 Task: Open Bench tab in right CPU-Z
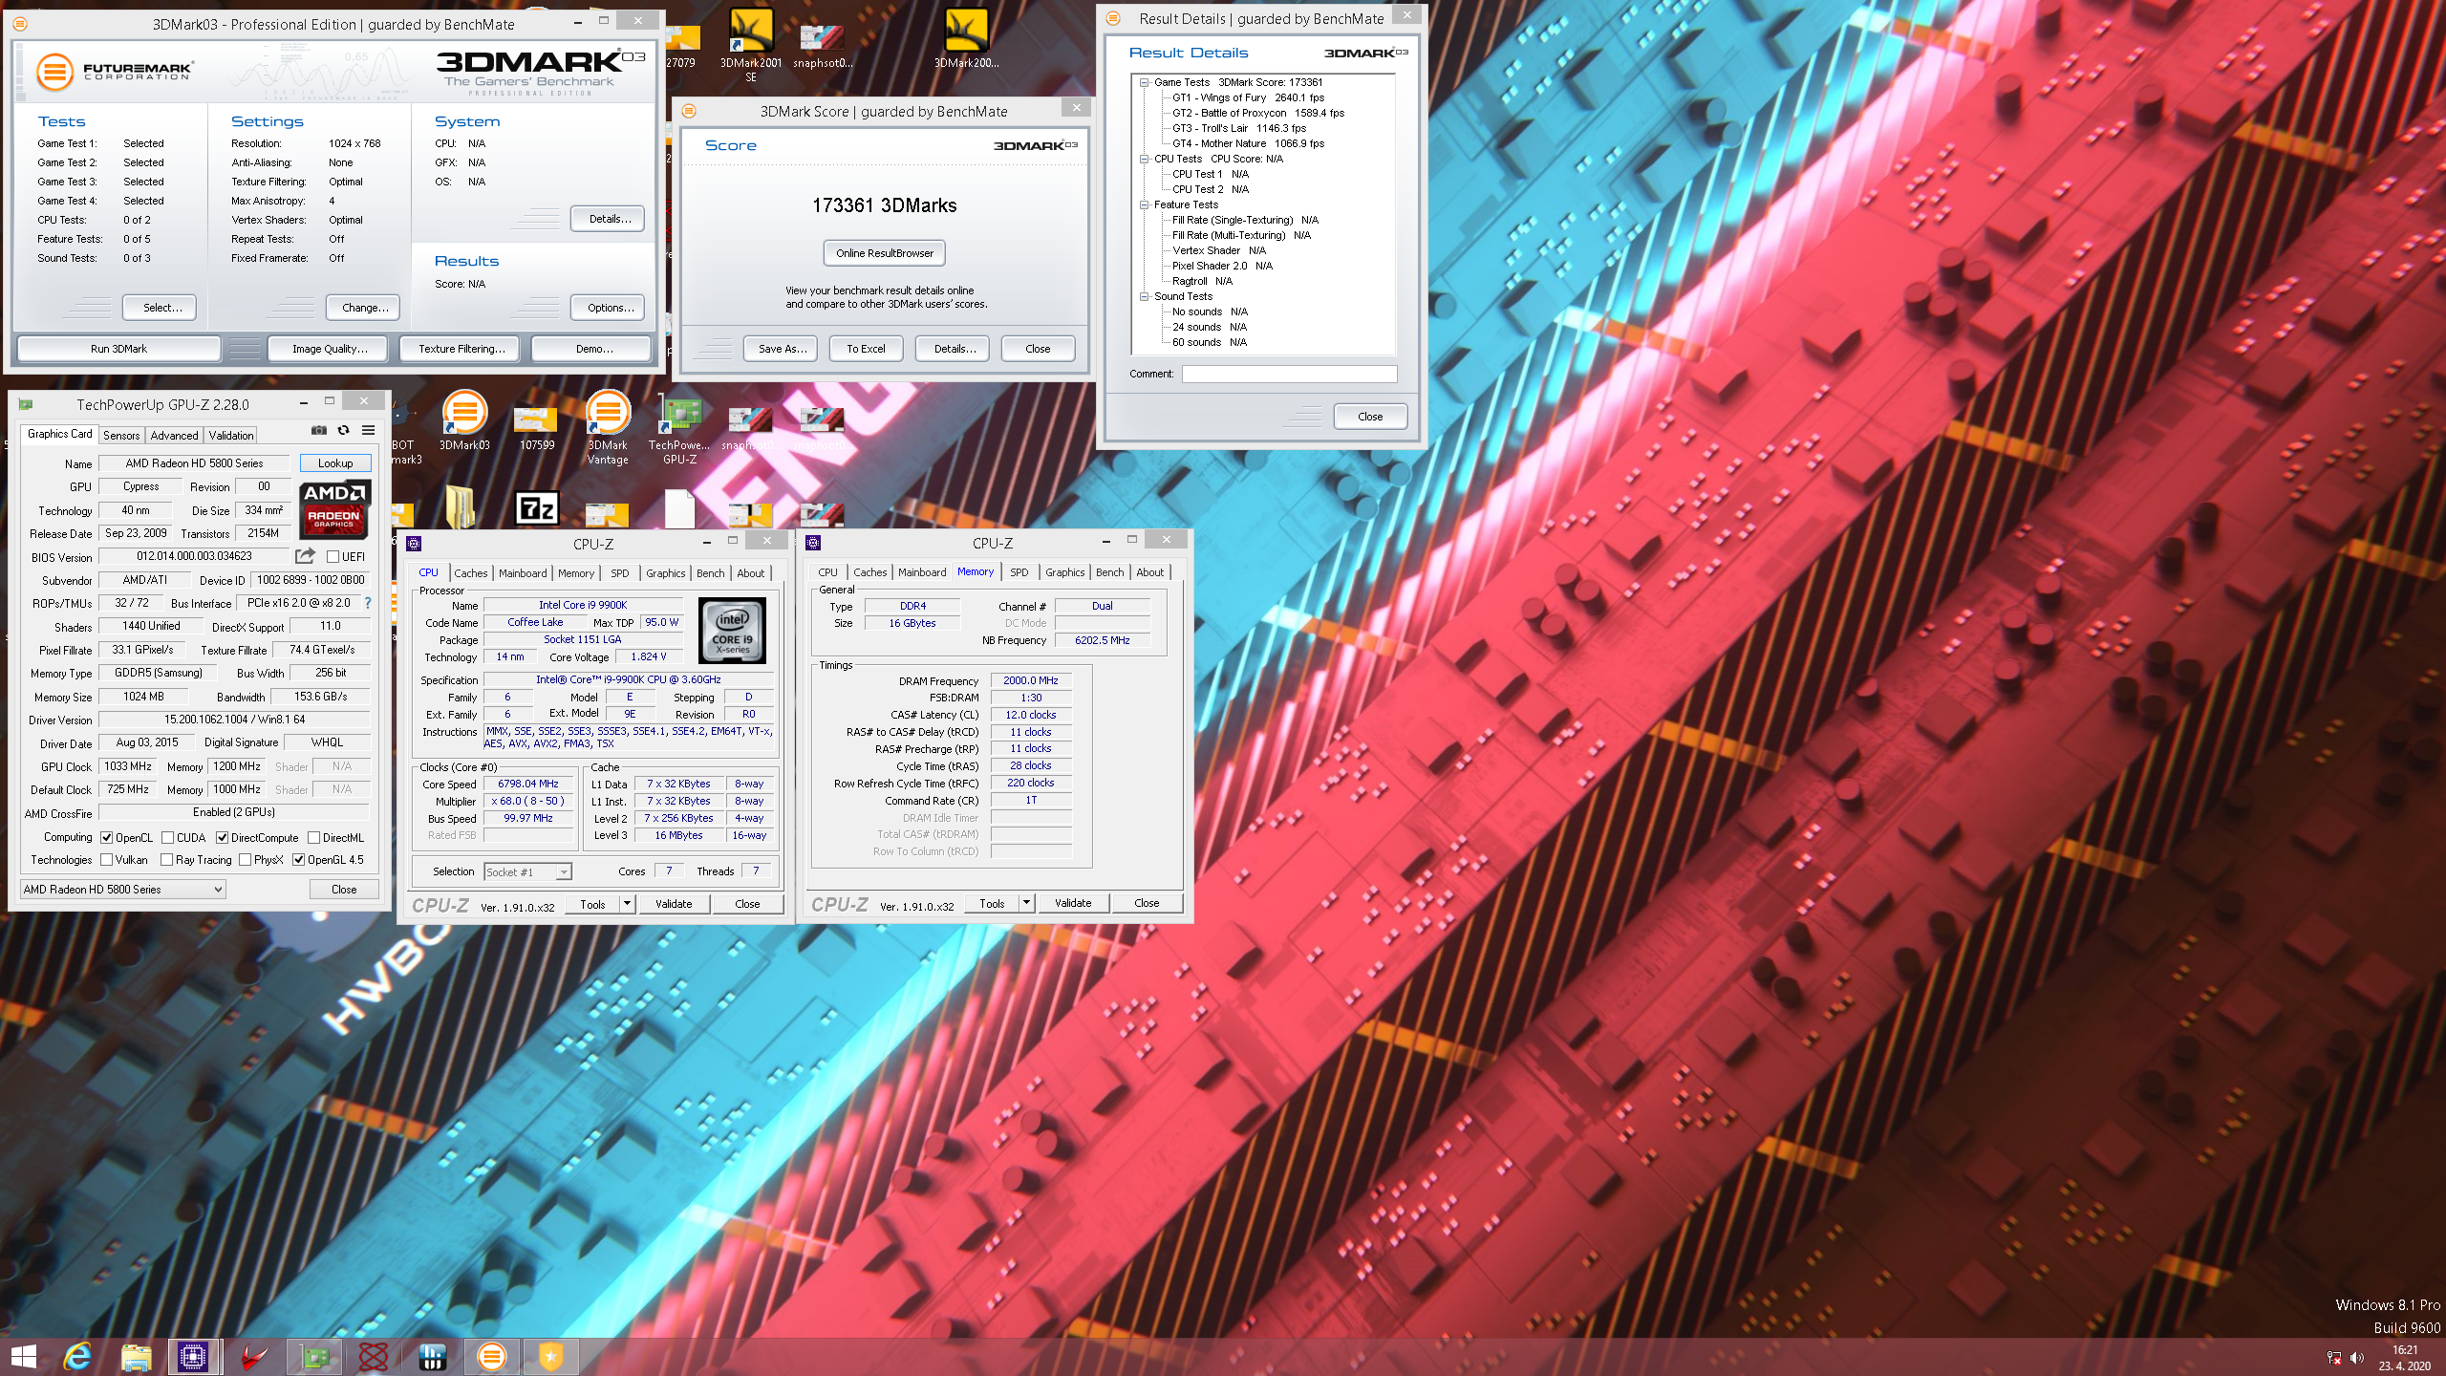pos(1109,572)
